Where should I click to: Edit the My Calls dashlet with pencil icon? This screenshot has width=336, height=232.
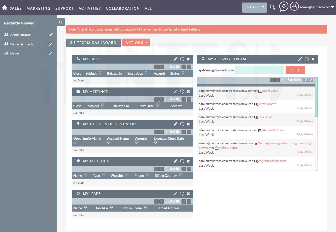coord(175,59)
